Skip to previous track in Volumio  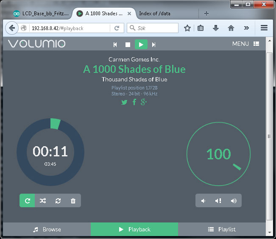(115, 44)
